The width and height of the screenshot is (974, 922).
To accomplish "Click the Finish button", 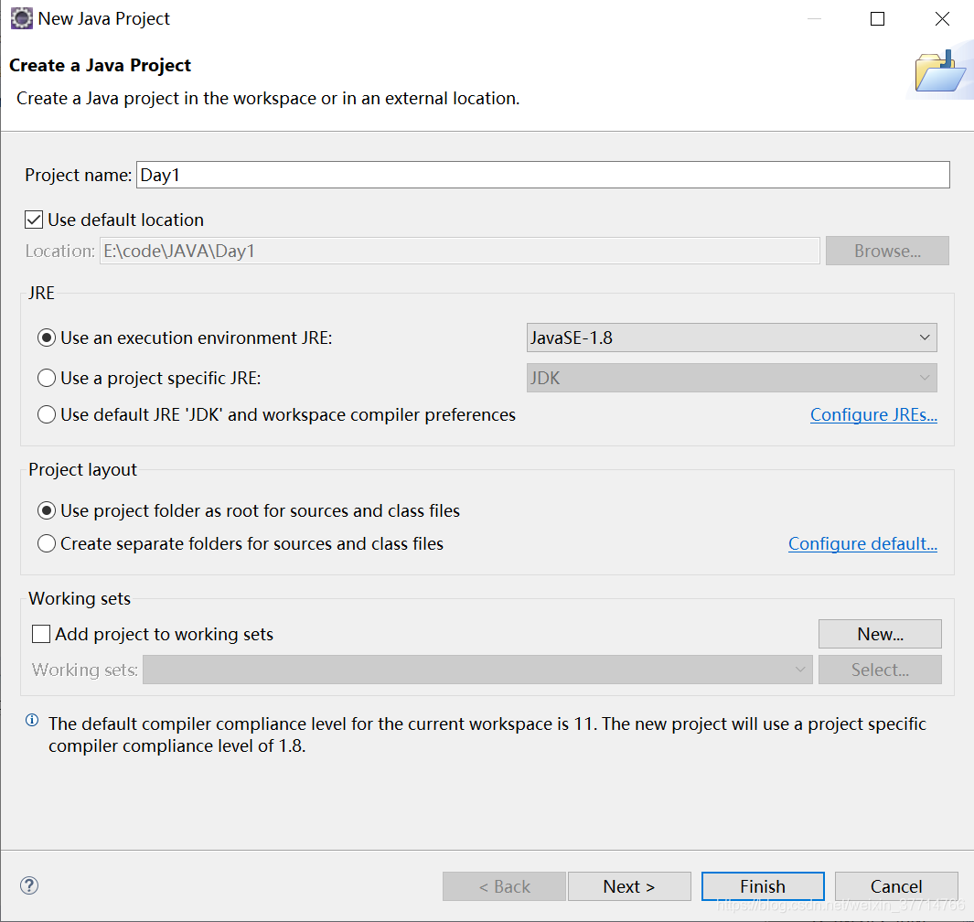I will [762, 885].
